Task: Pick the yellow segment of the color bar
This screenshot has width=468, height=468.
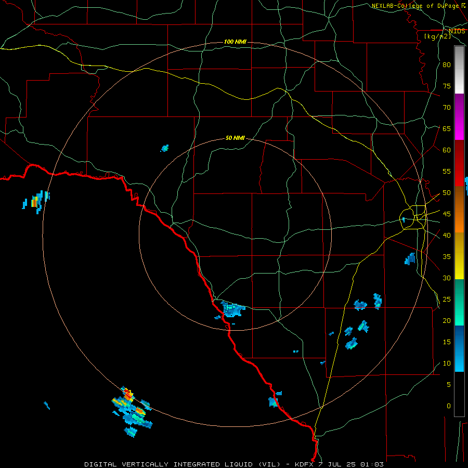Action: 459,256
